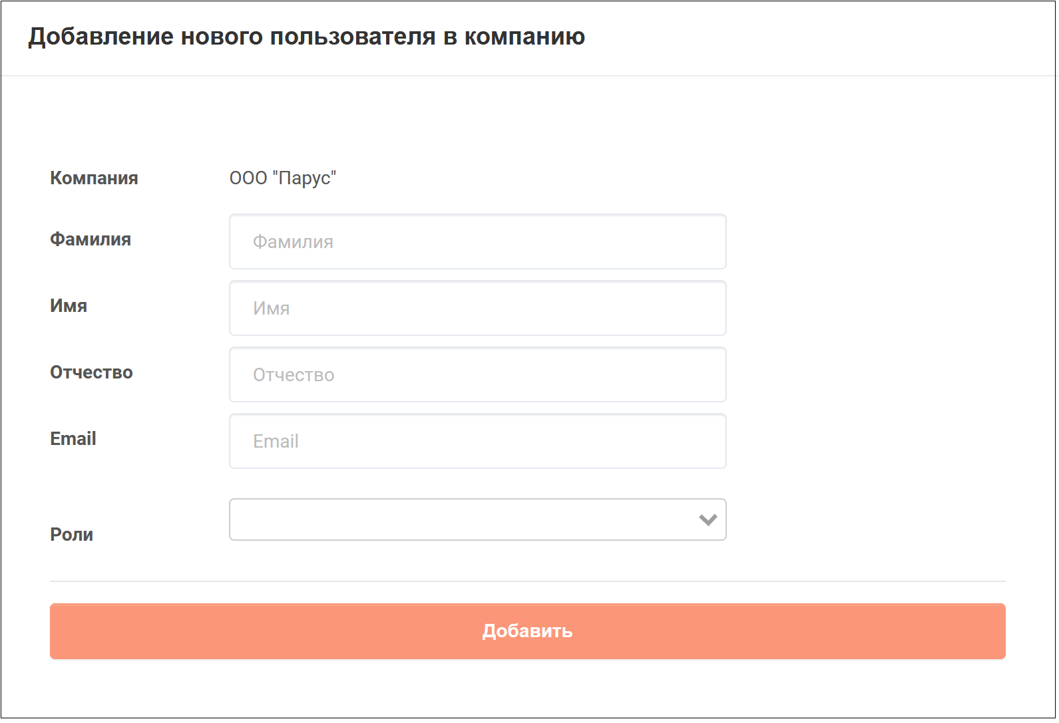The width and height of the screenshot is (1059, 723).
Task: Open the Роли combo box
Action: coord(477,519)
